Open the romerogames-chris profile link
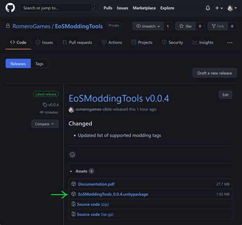242x225 pixels. [x=93, y=109]
